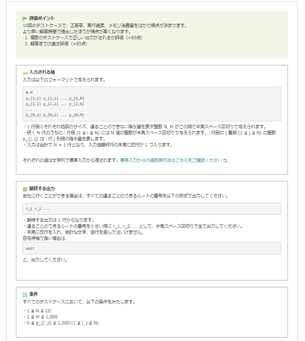The image size is (305, 341).
Task: Open the 標準入力からの値取得方法 link
Action: (171, 160)
